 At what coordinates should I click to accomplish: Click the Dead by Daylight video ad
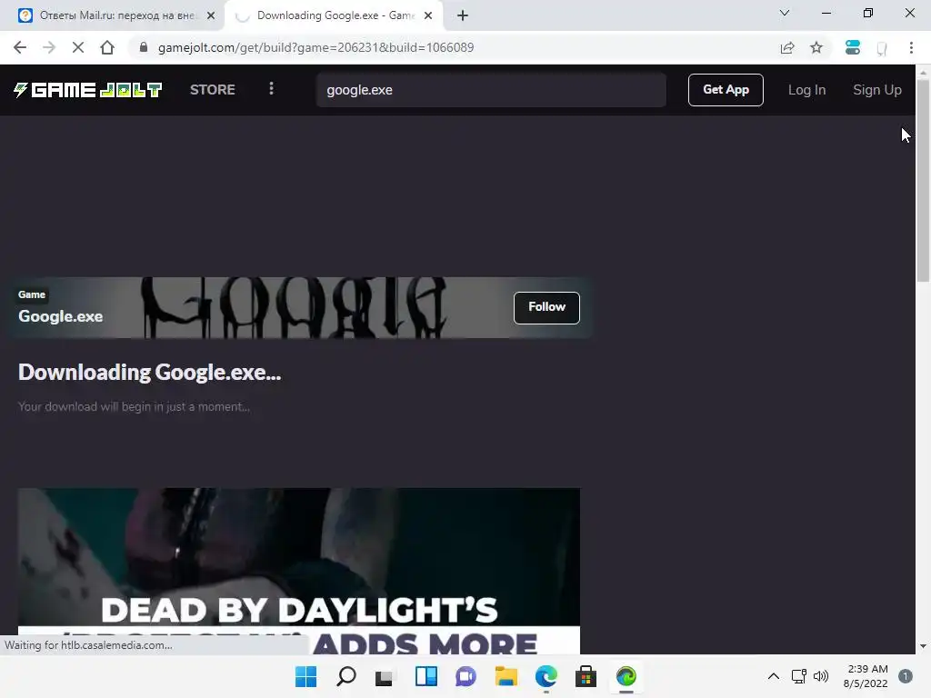coord(298,571)
